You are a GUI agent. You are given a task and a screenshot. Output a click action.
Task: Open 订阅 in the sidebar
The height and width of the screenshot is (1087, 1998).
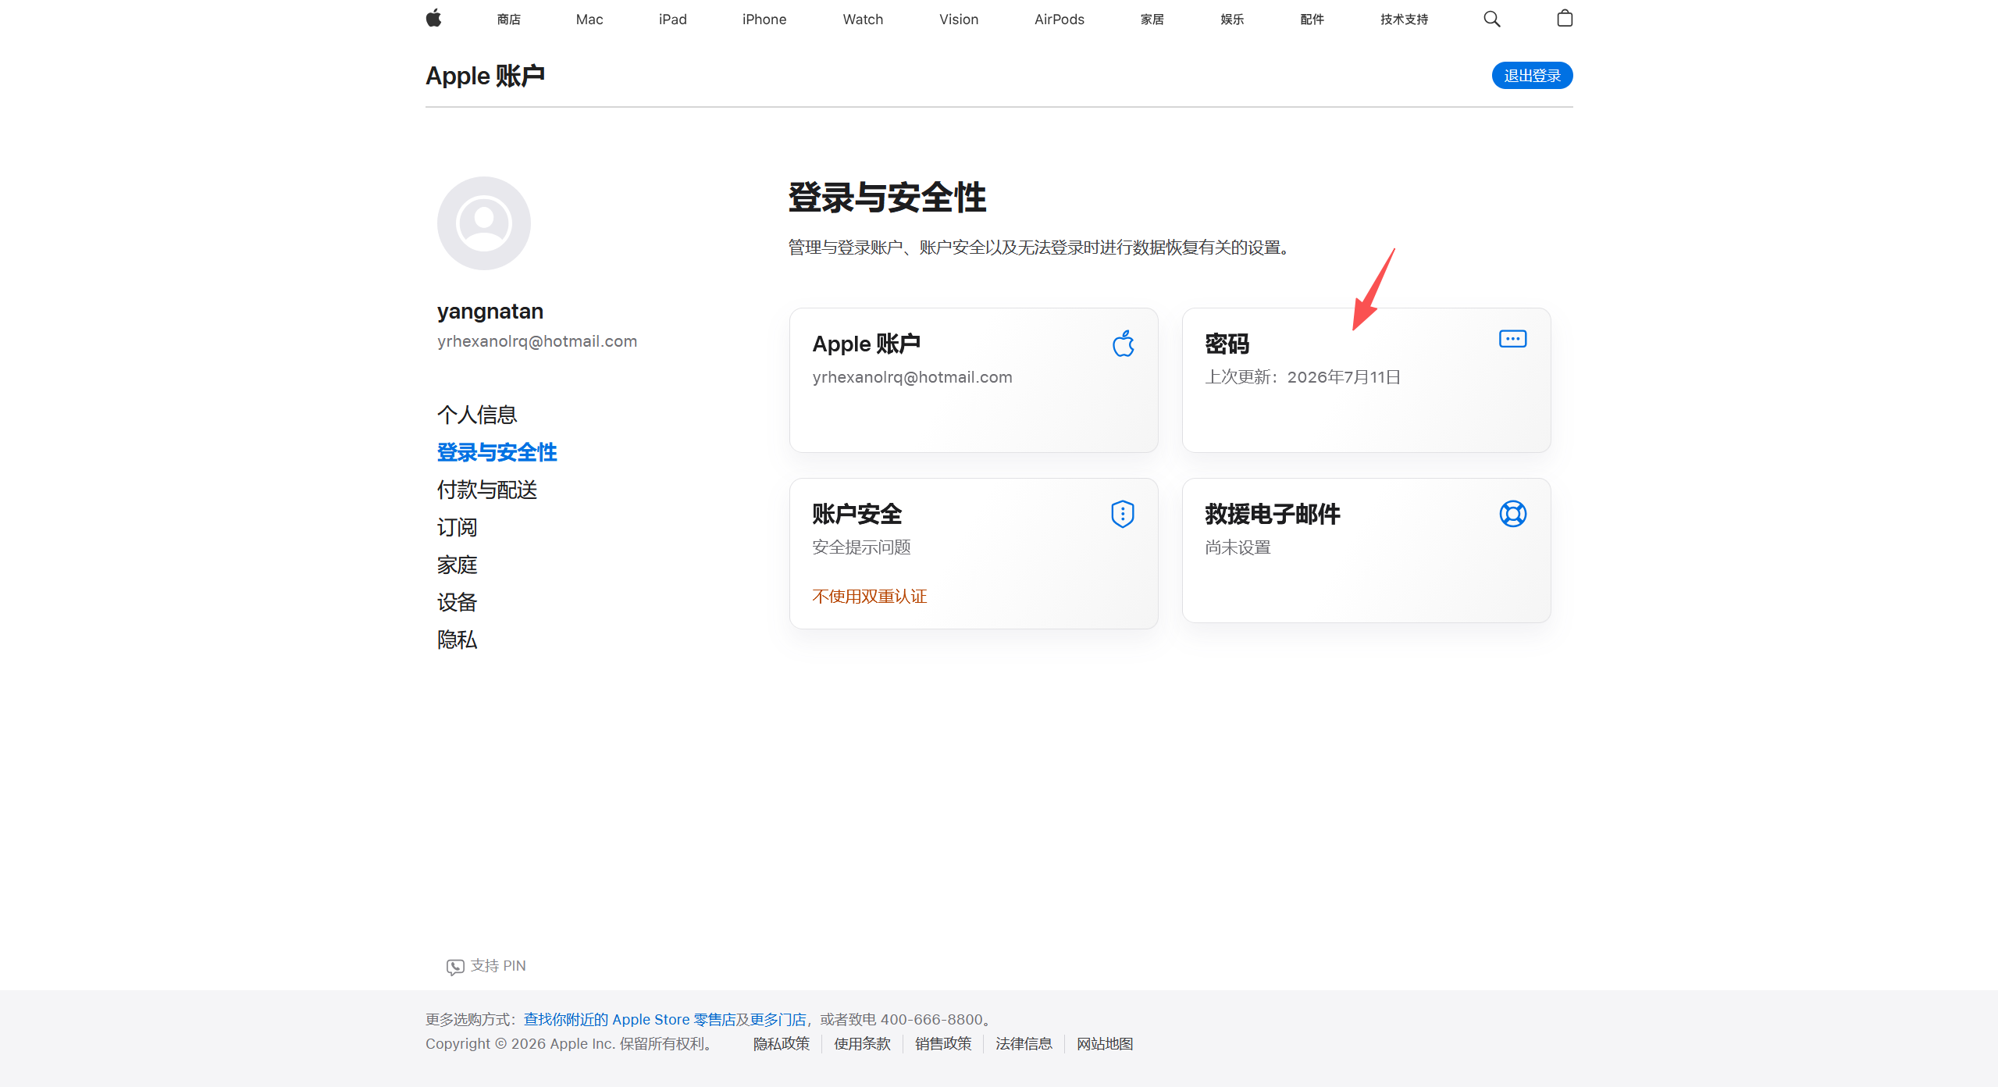pyautogui.click(x=457, y=527)
